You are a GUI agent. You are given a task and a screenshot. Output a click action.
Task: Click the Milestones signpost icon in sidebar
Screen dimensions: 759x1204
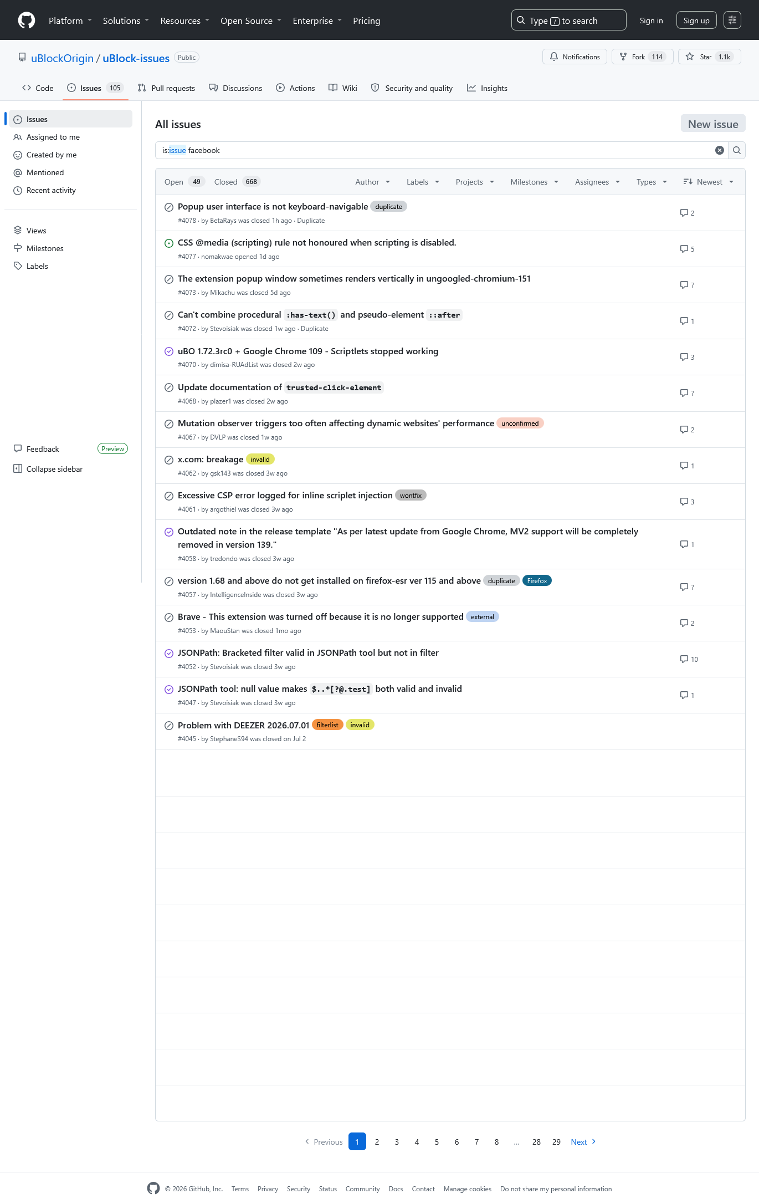coord(18,248)
